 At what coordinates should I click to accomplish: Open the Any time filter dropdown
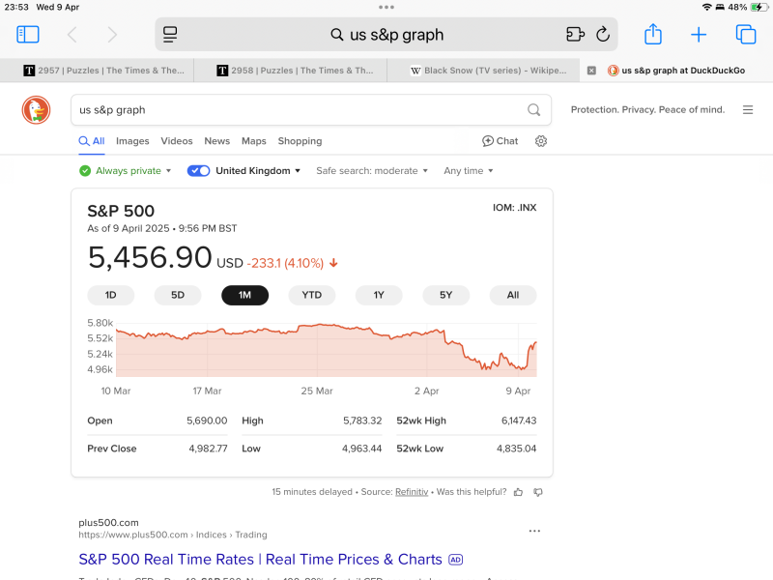[468, 171]
